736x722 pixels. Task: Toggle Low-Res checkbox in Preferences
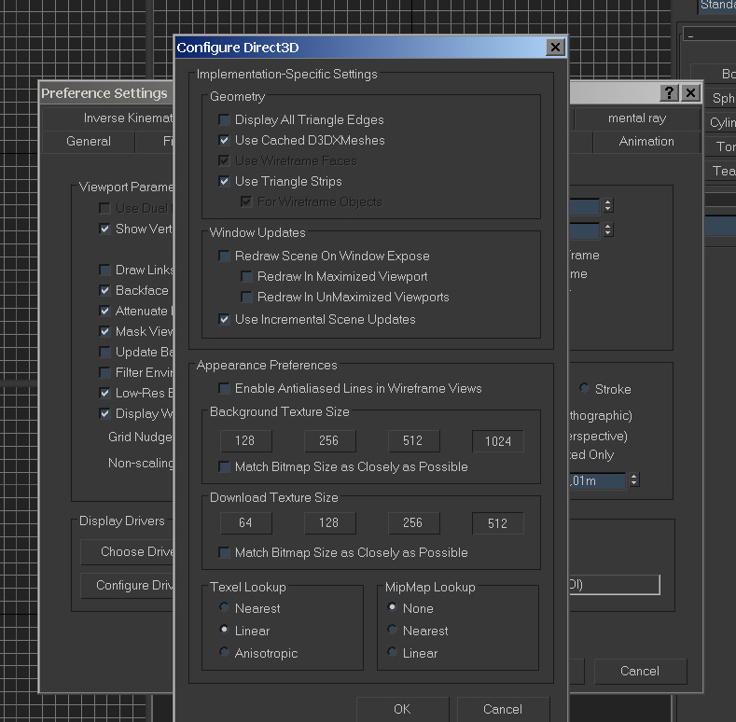point(104,393)
